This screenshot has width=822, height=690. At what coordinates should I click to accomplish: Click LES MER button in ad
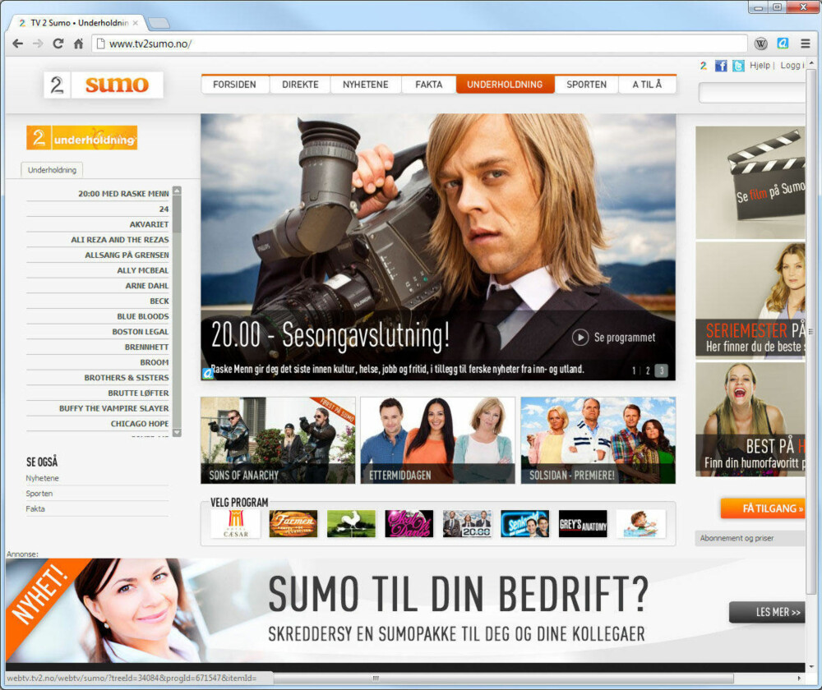click(767, 612)
